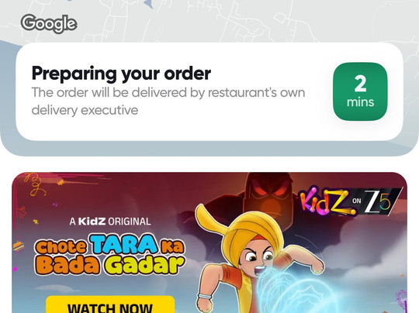
Task: Tap the Z5 part of the banner logo
Action: pos(381,201)
